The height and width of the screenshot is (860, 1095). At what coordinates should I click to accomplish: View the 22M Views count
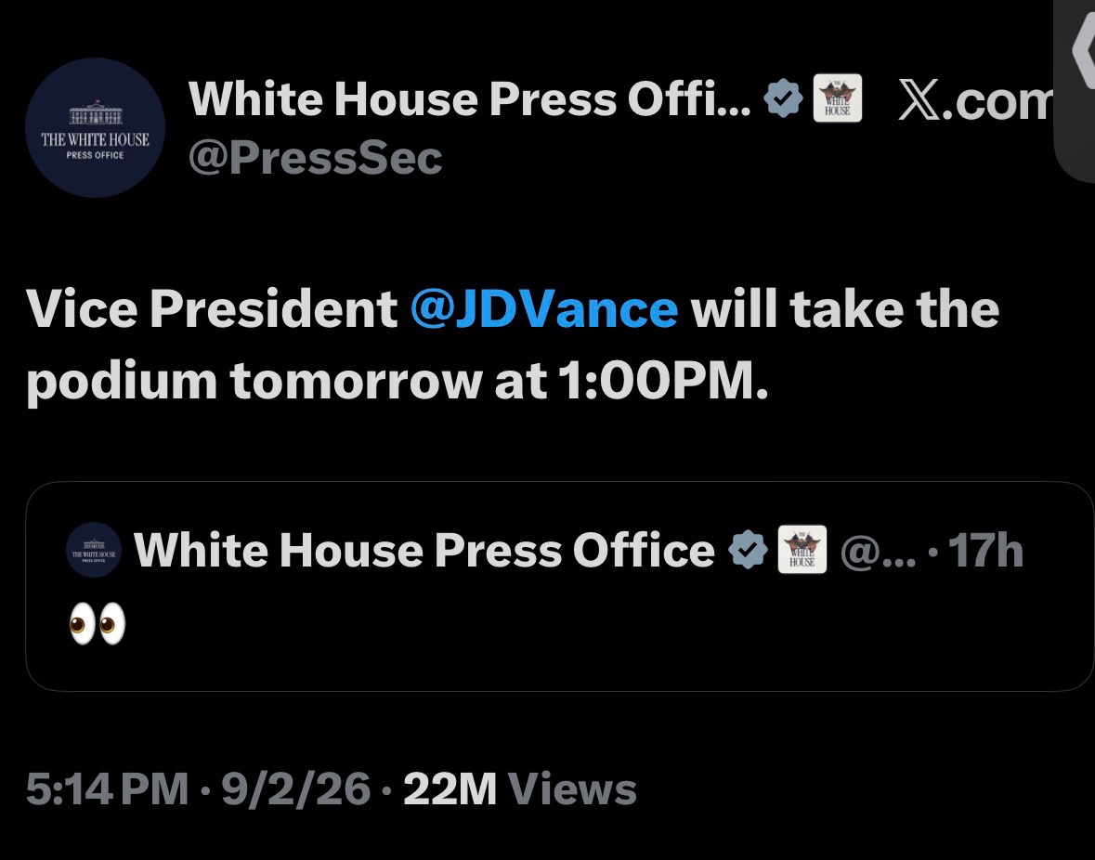pyautogui.click(x=519, y=788)
